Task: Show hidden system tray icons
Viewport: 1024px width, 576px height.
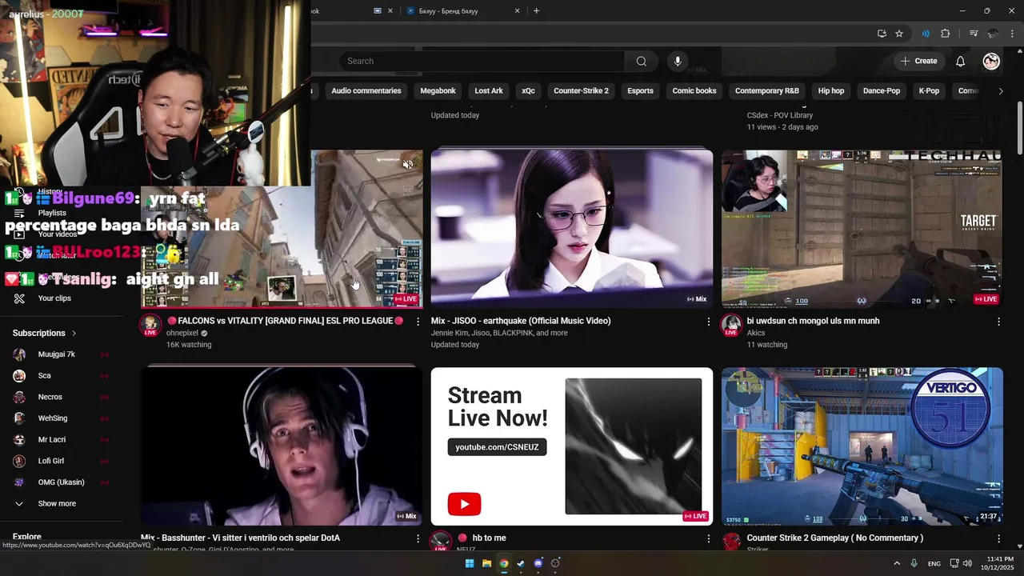Action: [x=897, y=563]
